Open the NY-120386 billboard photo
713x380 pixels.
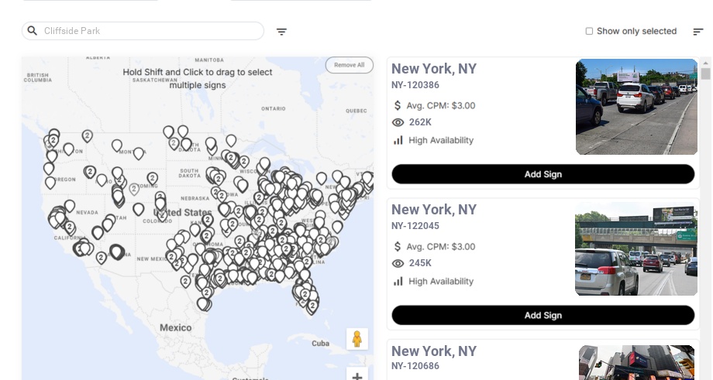(636, 107)
